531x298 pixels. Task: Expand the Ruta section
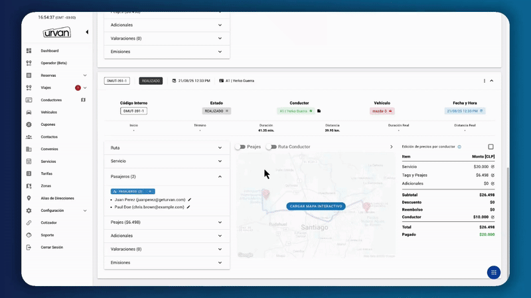click(x=220, y=148)
